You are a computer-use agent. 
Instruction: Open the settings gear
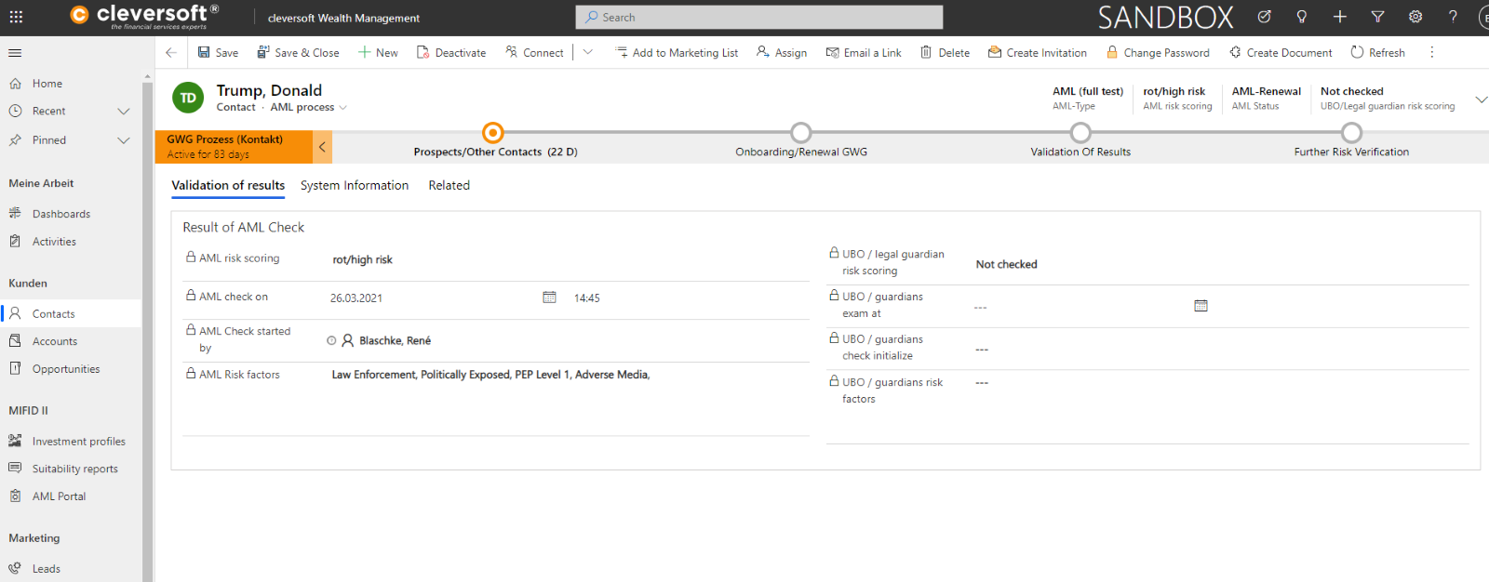coord(1415,17)
